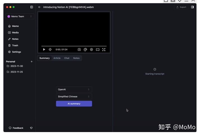The width and height of the screenshot is (201, 136).
Task: Take a screenshot with camera icon
Action: pyautogui.click(x=79, y=49)
